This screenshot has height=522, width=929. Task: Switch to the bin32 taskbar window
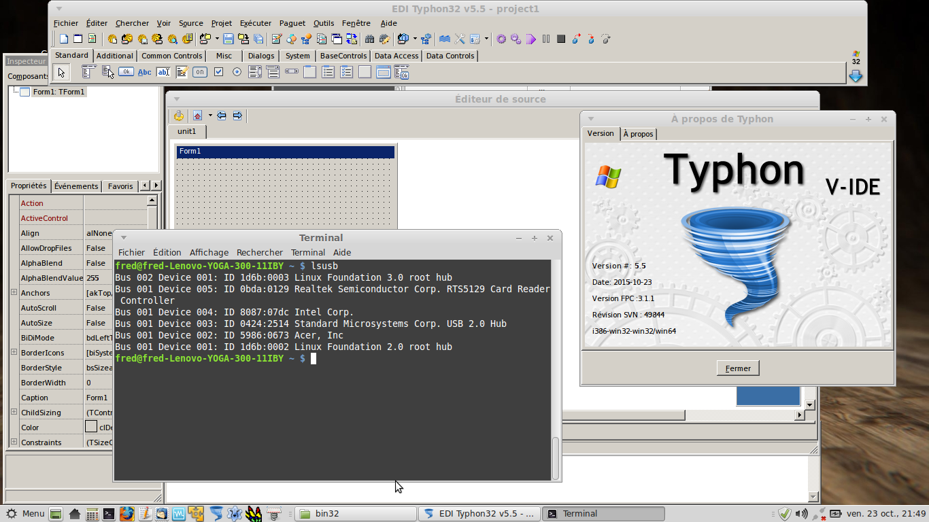pyautogui.click(x=356, y=513)
